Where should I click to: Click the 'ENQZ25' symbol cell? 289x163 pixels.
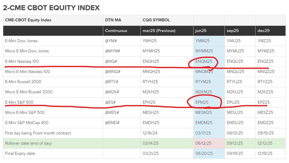[x=265, y=61]
